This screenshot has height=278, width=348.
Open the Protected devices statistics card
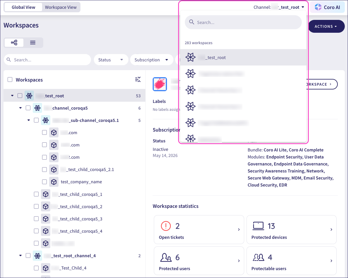click(292, 230)
